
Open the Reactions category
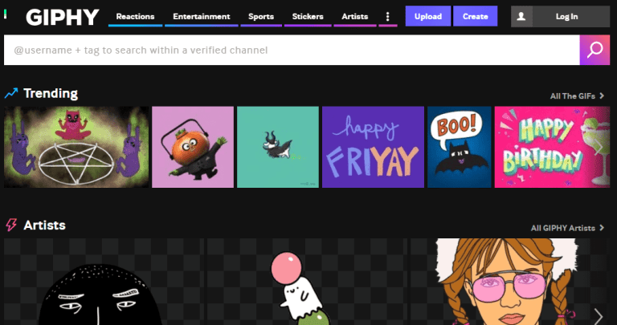click(135, 16)
